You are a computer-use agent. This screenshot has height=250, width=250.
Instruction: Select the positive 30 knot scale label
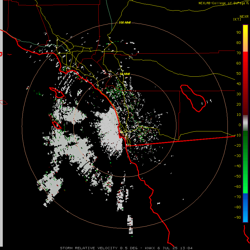(x=239, y=94)
